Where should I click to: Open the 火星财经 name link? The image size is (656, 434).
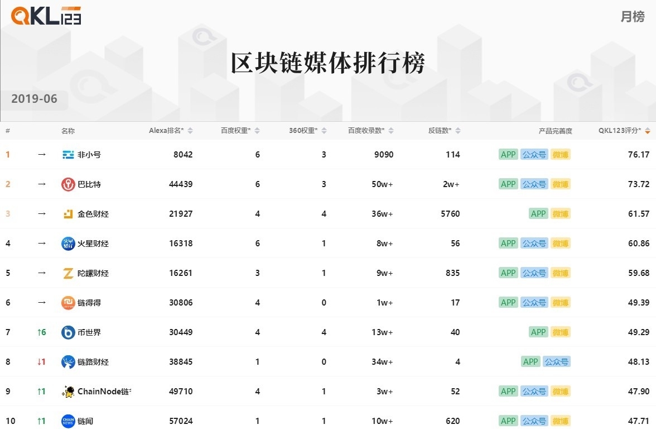click(93, 244)
